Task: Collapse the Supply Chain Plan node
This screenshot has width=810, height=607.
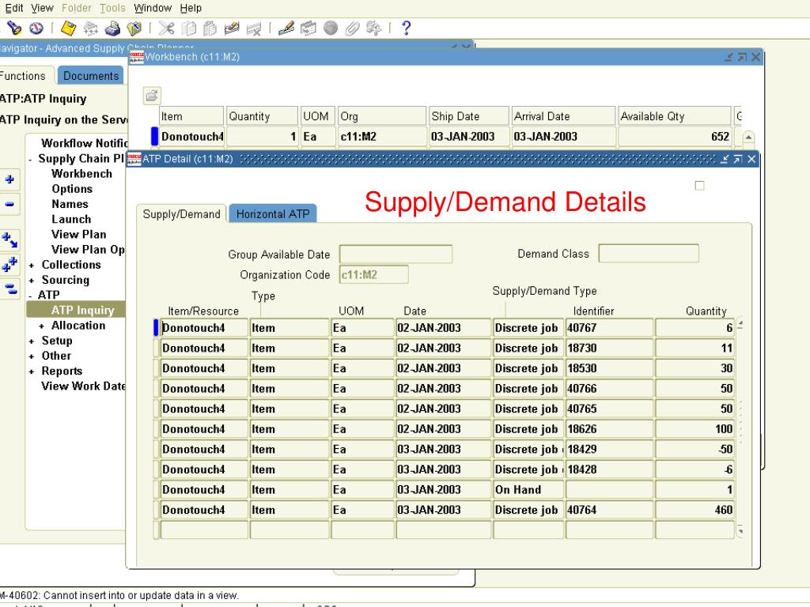Action: coord(31,160)
